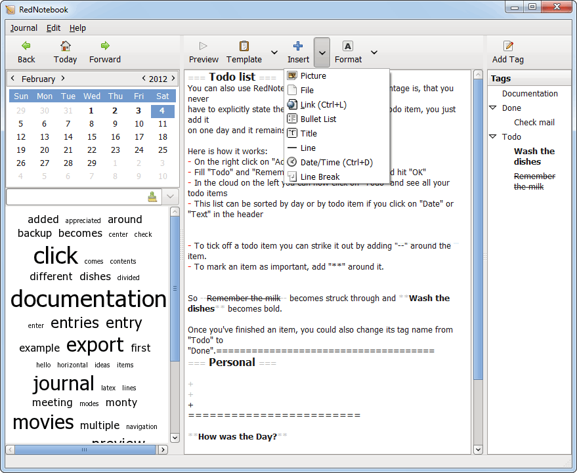Click the Add Tag icon
577x473 pixels.
coord(508,46)
